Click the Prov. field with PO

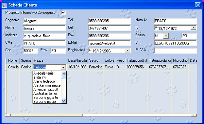(58, 50)
